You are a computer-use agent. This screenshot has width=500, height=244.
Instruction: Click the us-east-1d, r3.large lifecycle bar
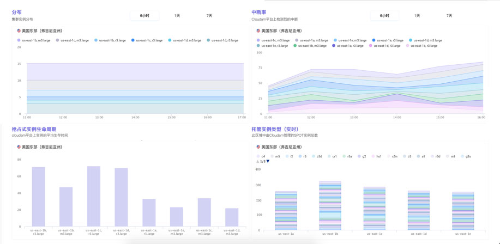point(121,197)
